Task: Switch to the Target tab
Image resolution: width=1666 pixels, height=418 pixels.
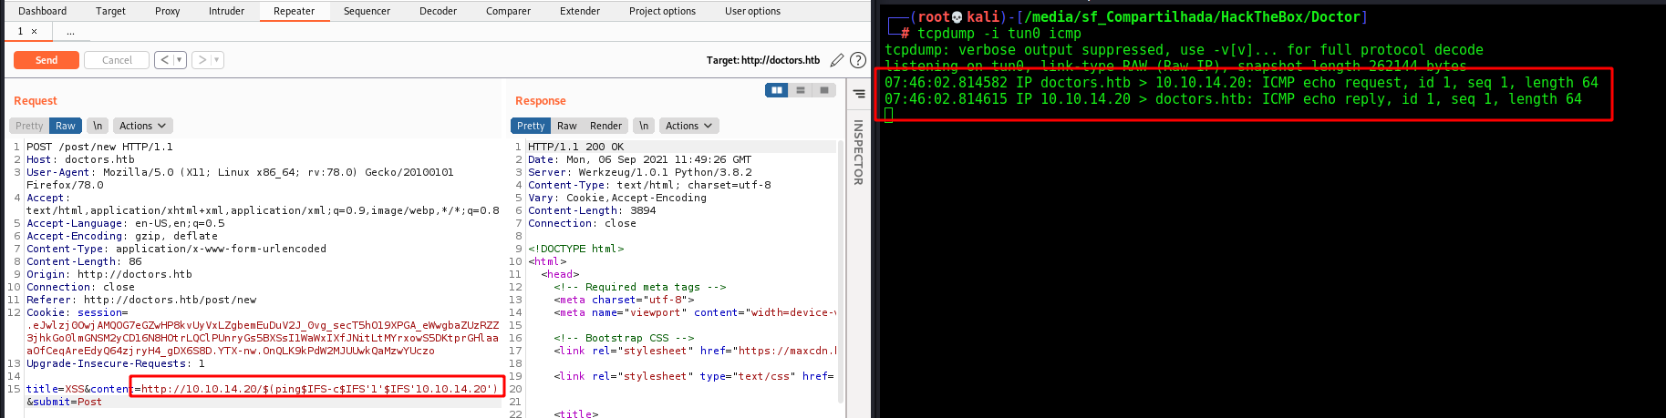Action: coord(110,11)
